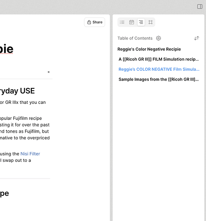Open the hashtag tags view tab
The image size is (206, 221).
coord(150,22)
